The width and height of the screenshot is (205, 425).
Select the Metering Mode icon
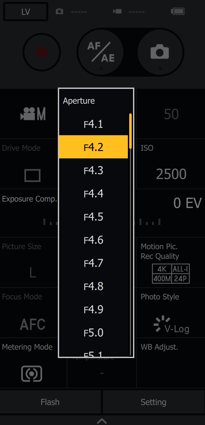pos(31,373)
